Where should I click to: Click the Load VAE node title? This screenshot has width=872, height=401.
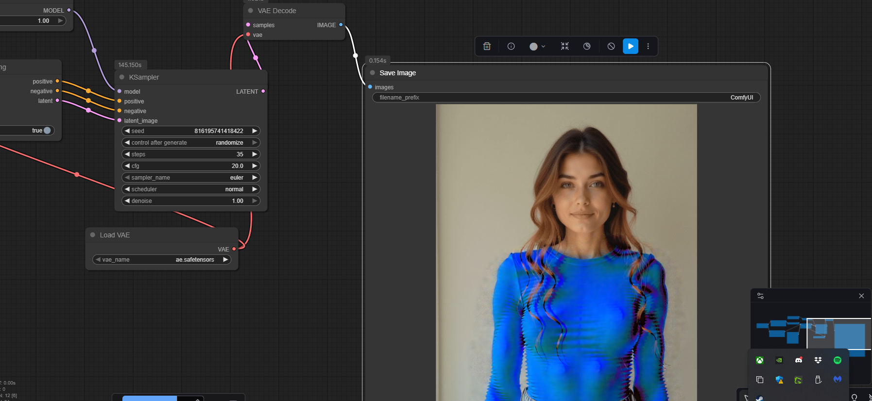[x=115, y=235]
